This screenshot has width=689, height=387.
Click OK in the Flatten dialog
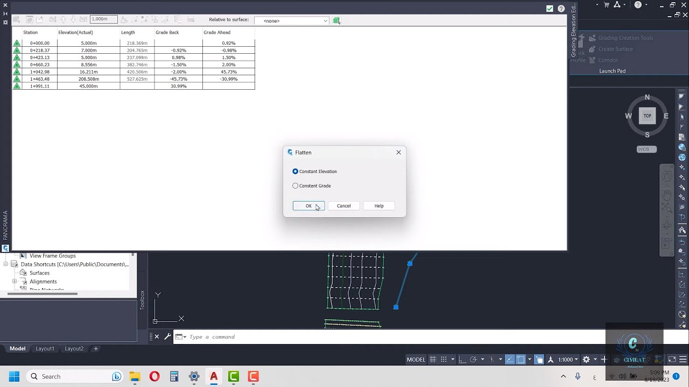click(308, 206)
